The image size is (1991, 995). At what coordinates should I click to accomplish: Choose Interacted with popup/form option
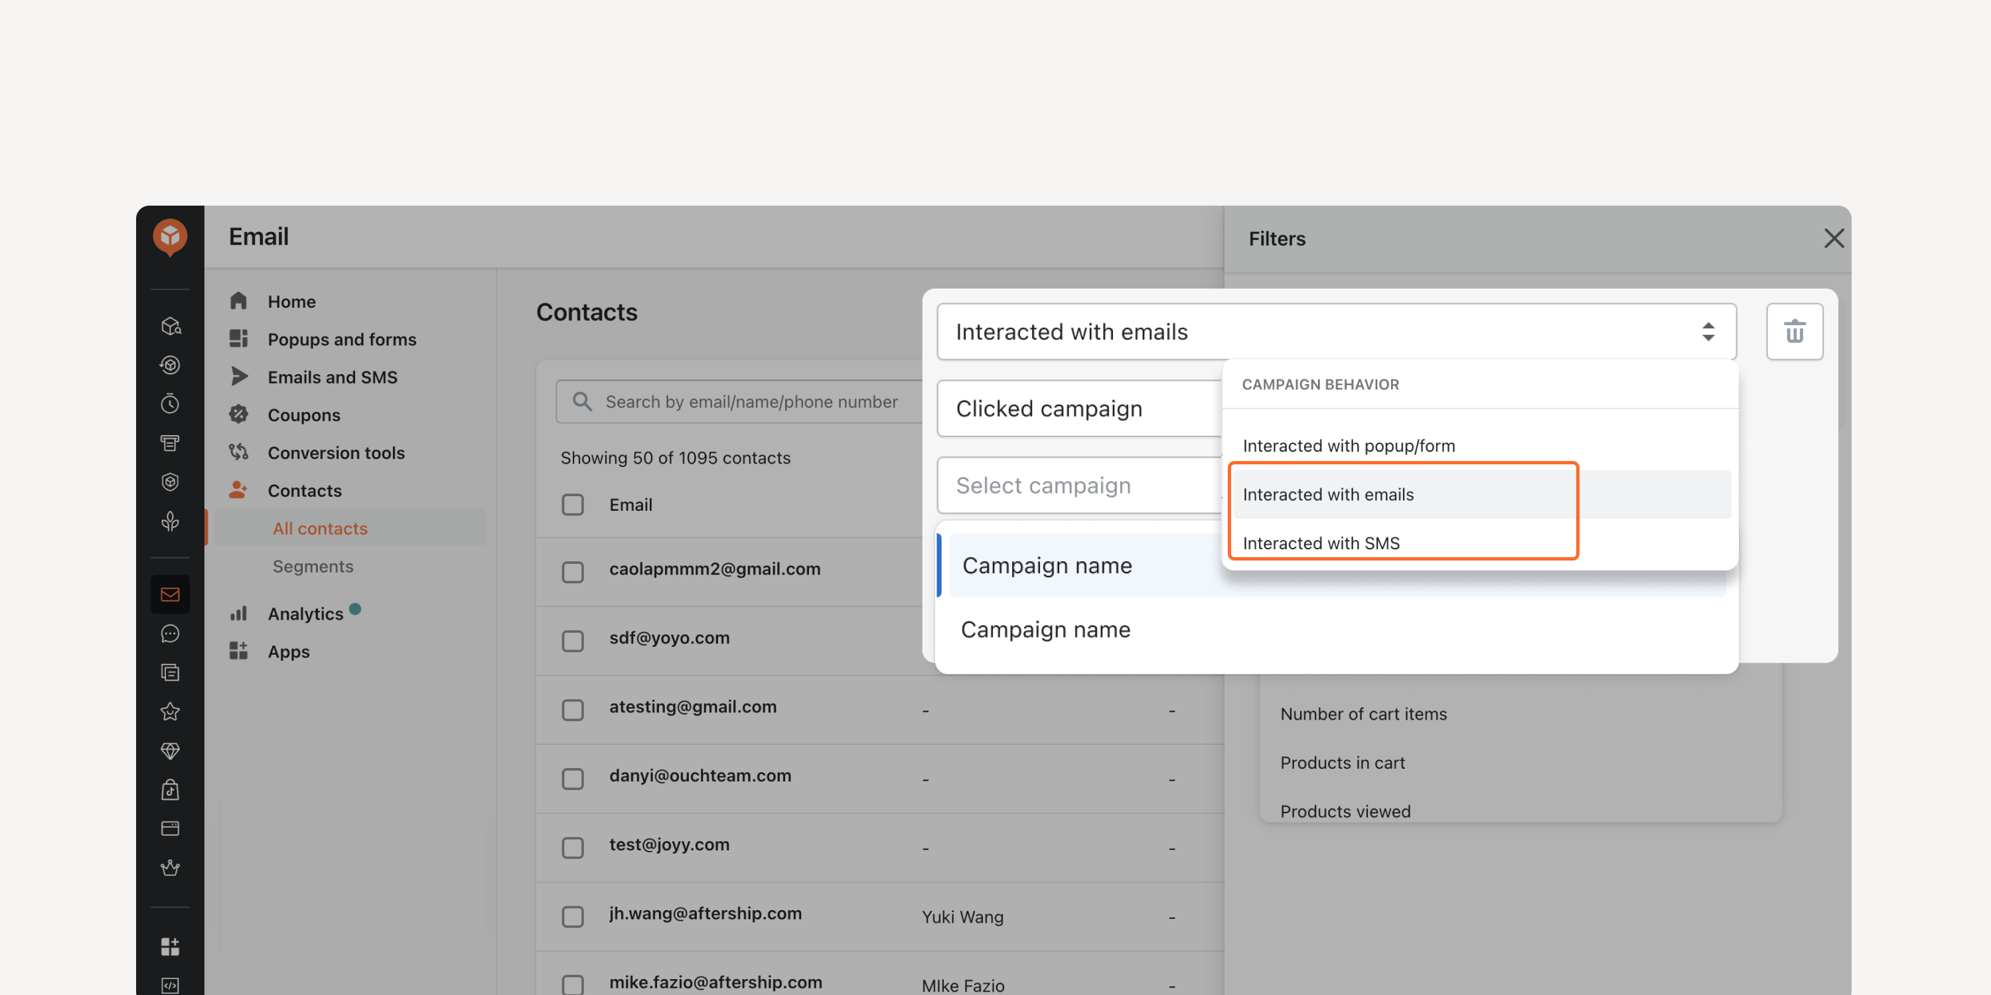coord(1348,446)
